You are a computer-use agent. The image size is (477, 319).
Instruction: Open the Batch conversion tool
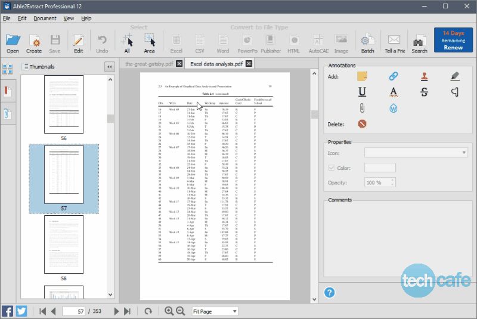367,44
